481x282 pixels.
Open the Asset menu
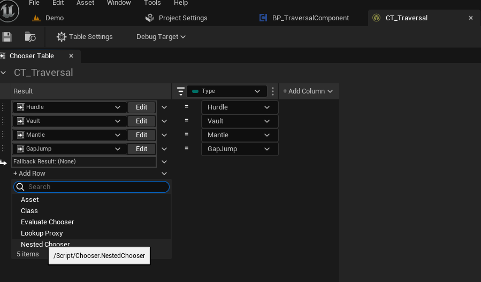(x=85, y=3)
